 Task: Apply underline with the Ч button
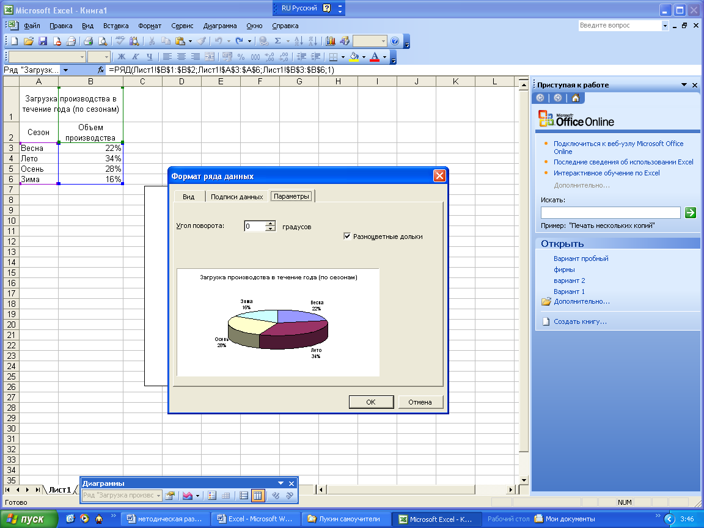[x=150, y=57]
